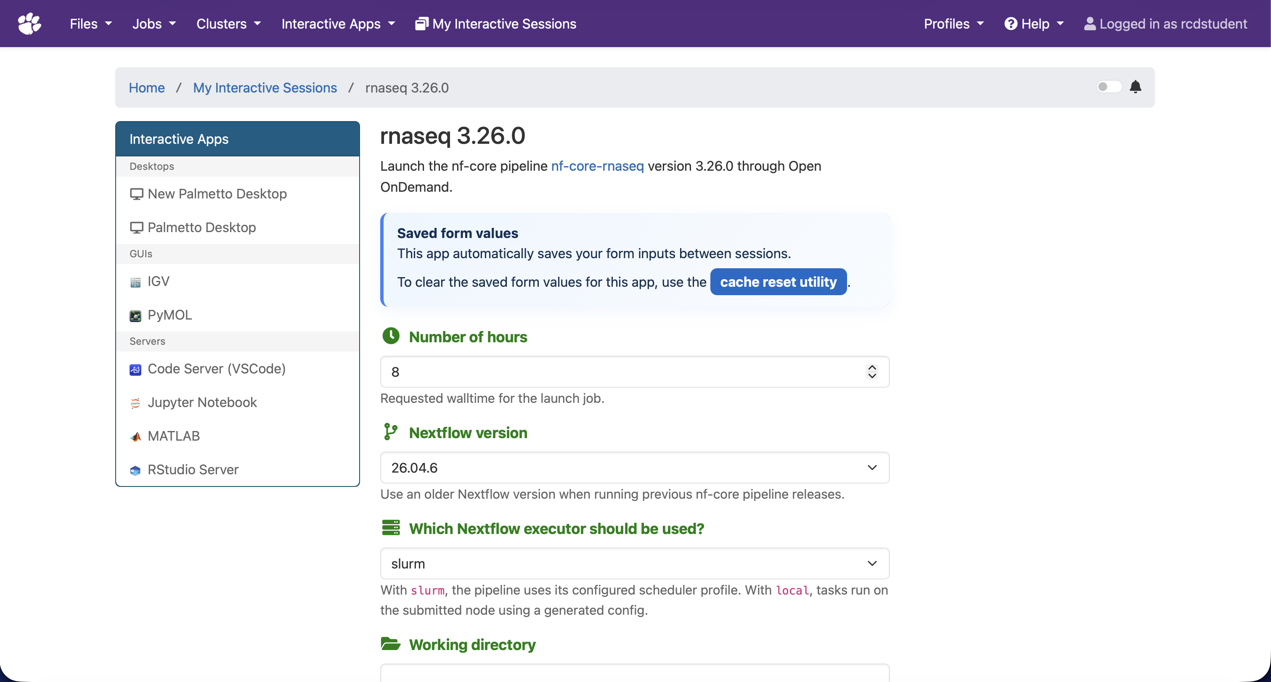Click the RStudio Server icon
The width and height of the screenshot is (1271, 682).
tap(135, 471)
